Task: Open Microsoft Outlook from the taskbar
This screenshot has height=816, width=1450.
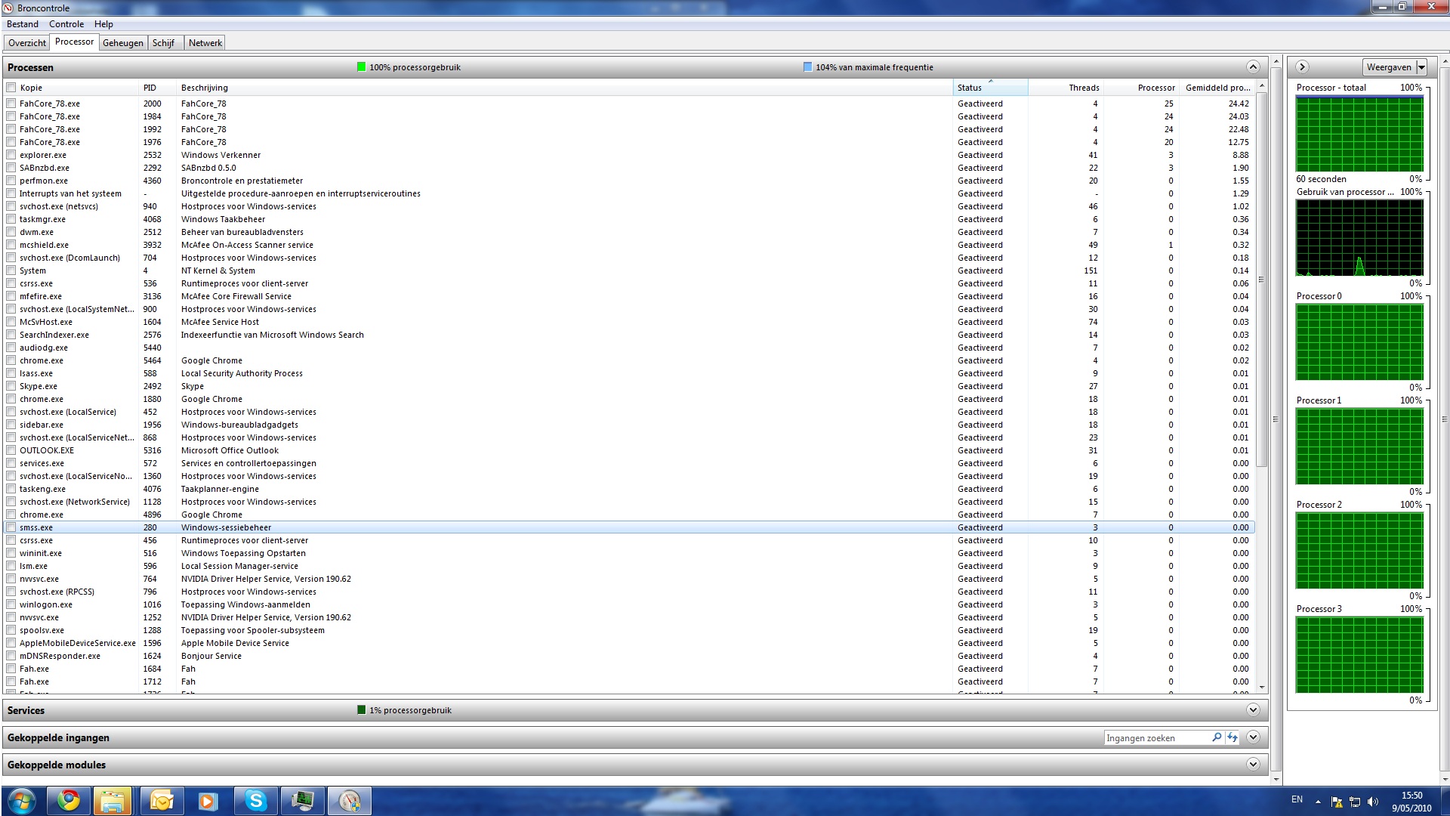Action: click(162, 800)
